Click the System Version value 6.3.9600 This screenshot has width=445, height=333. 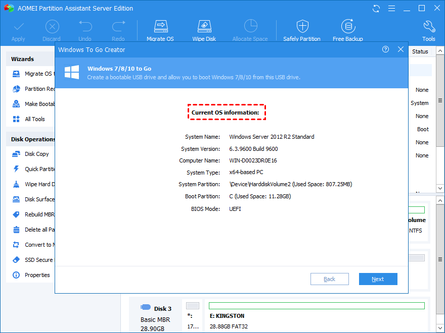click(253, 149)
